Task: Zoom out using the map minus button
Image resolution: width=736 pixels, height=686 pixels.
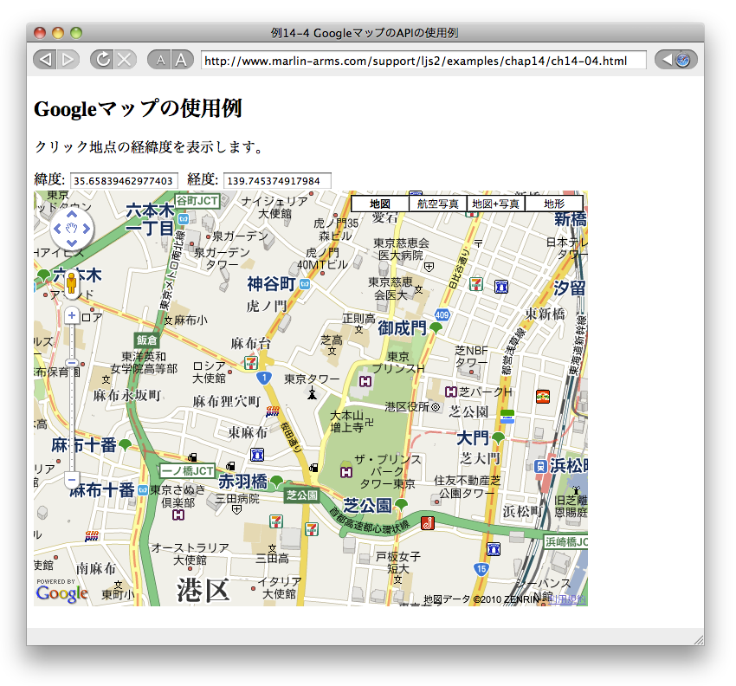Action: [x=72, y=479]
